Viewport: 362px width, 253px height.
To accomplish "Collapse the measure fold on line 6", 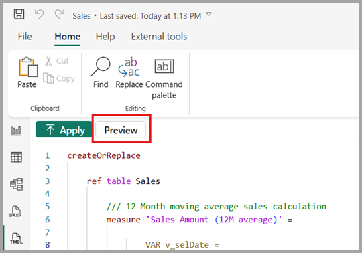I will (60, 220).
